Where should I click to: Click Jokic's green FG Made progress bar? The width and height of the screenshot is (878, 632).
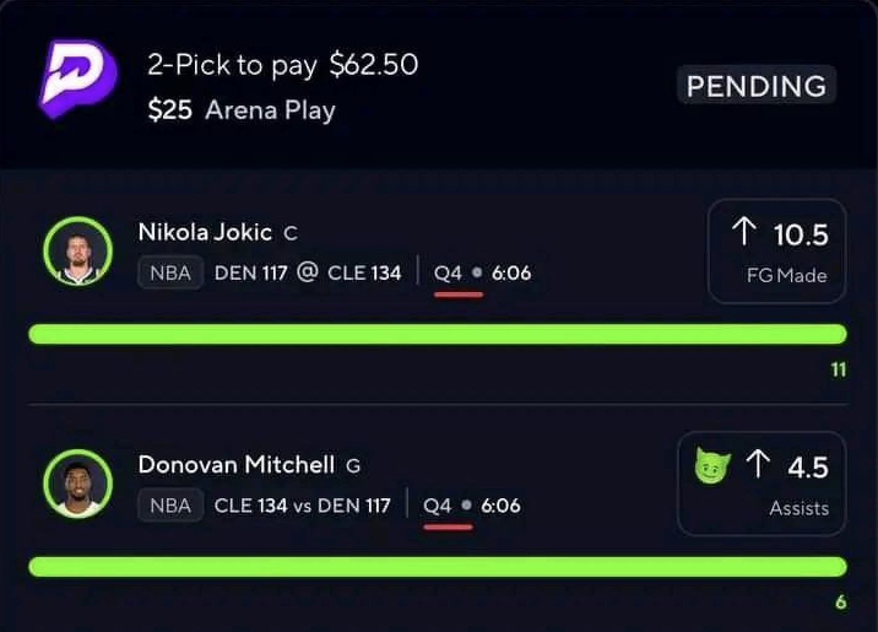[438, 334]
